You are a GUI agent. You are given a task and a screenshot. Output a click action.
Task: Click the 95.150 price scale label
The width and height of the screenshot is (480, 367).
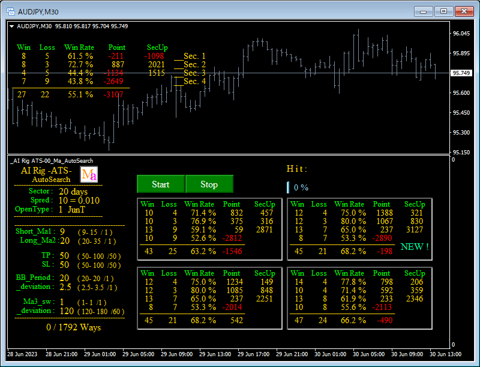461,152
